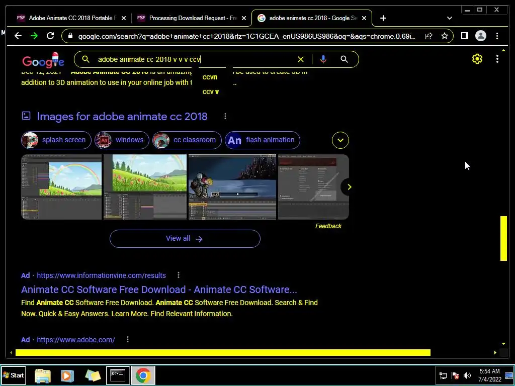Open informationvine.com ad URL
Screen dimensions: 515x386
pos(101,275)
